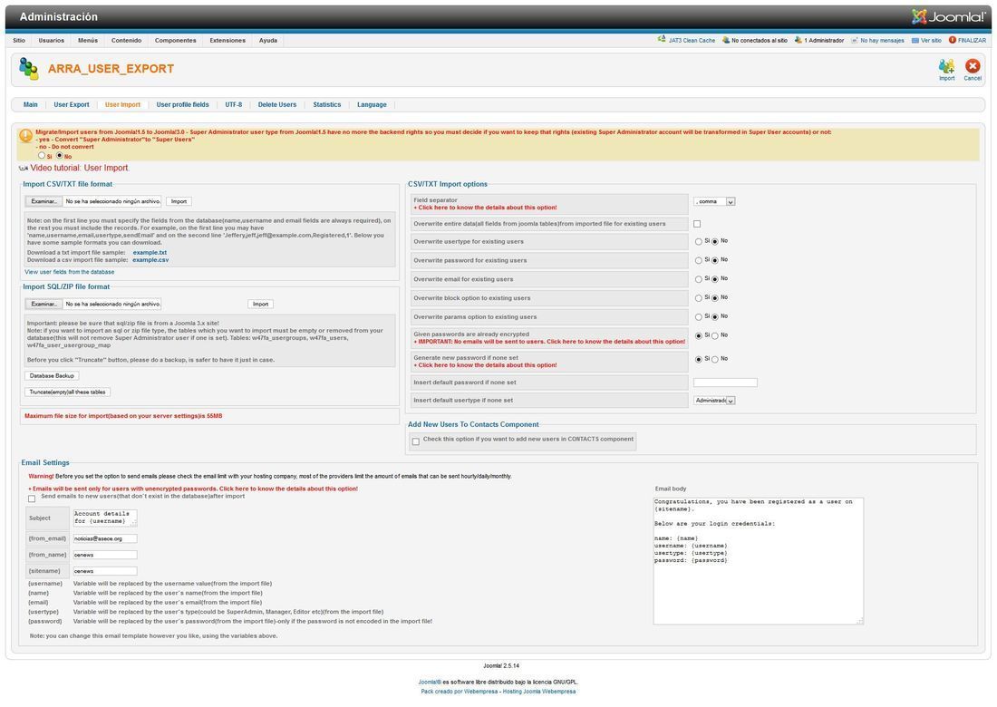Select Sí for overwrite block option
This screenshot has height=707, width=997.
click(698, 298)
